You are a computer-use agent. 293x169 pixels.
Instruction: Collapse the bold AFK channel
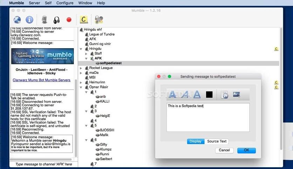[86, 58]
